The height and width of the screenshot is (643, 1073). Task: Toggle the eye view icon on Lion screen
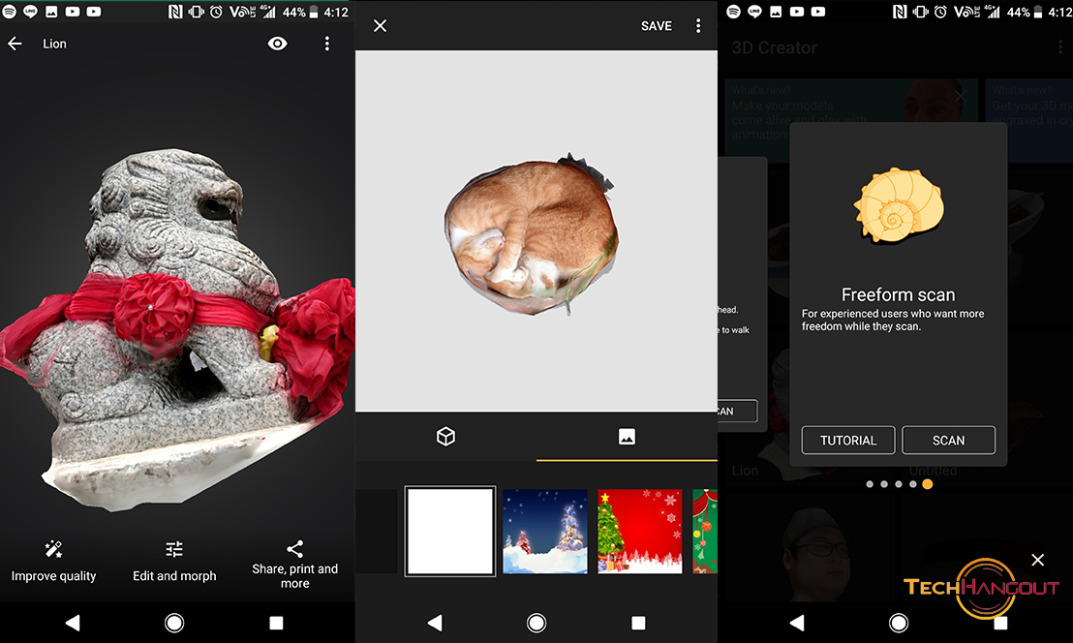tap(277, 44)
